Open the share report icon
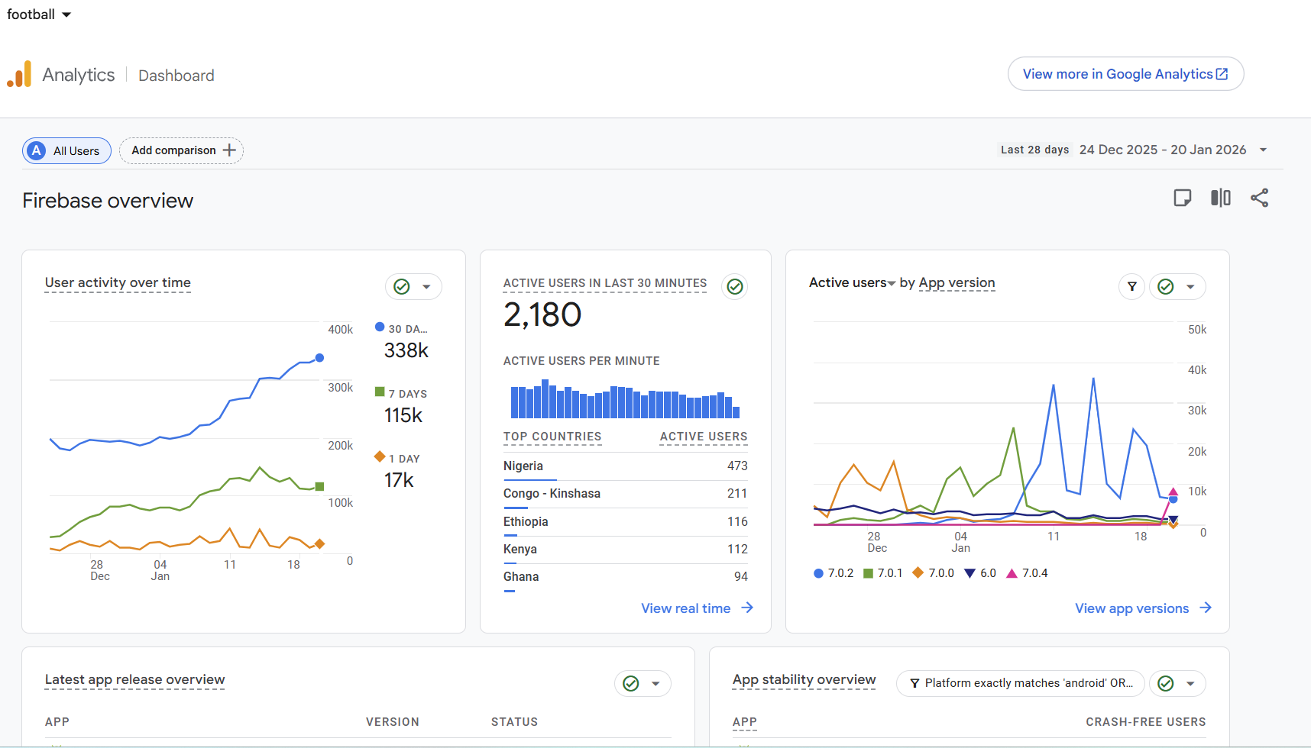1311x748 pixels. click(x=1259, y=198)
